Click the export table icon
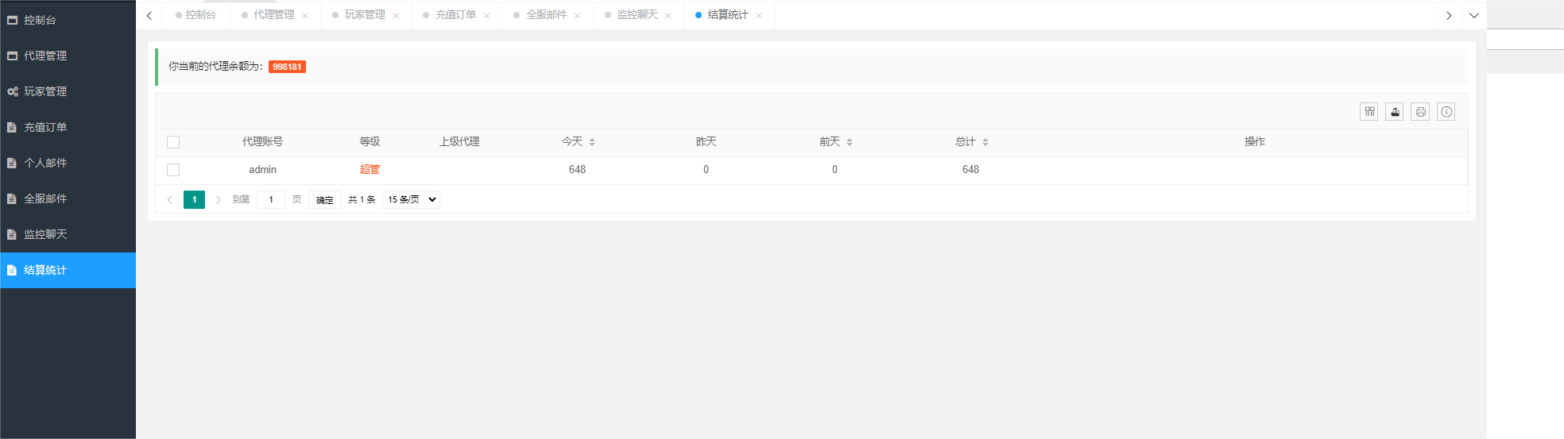1564x439 pixels. 1395,112
